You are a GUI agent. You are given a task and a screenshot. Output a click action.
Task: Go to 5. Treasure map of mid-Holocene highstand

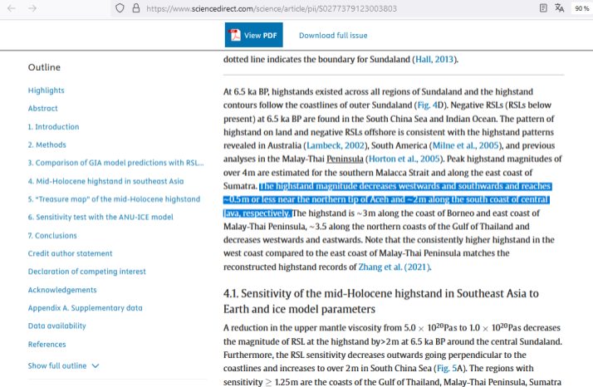[x=114, y=199]
